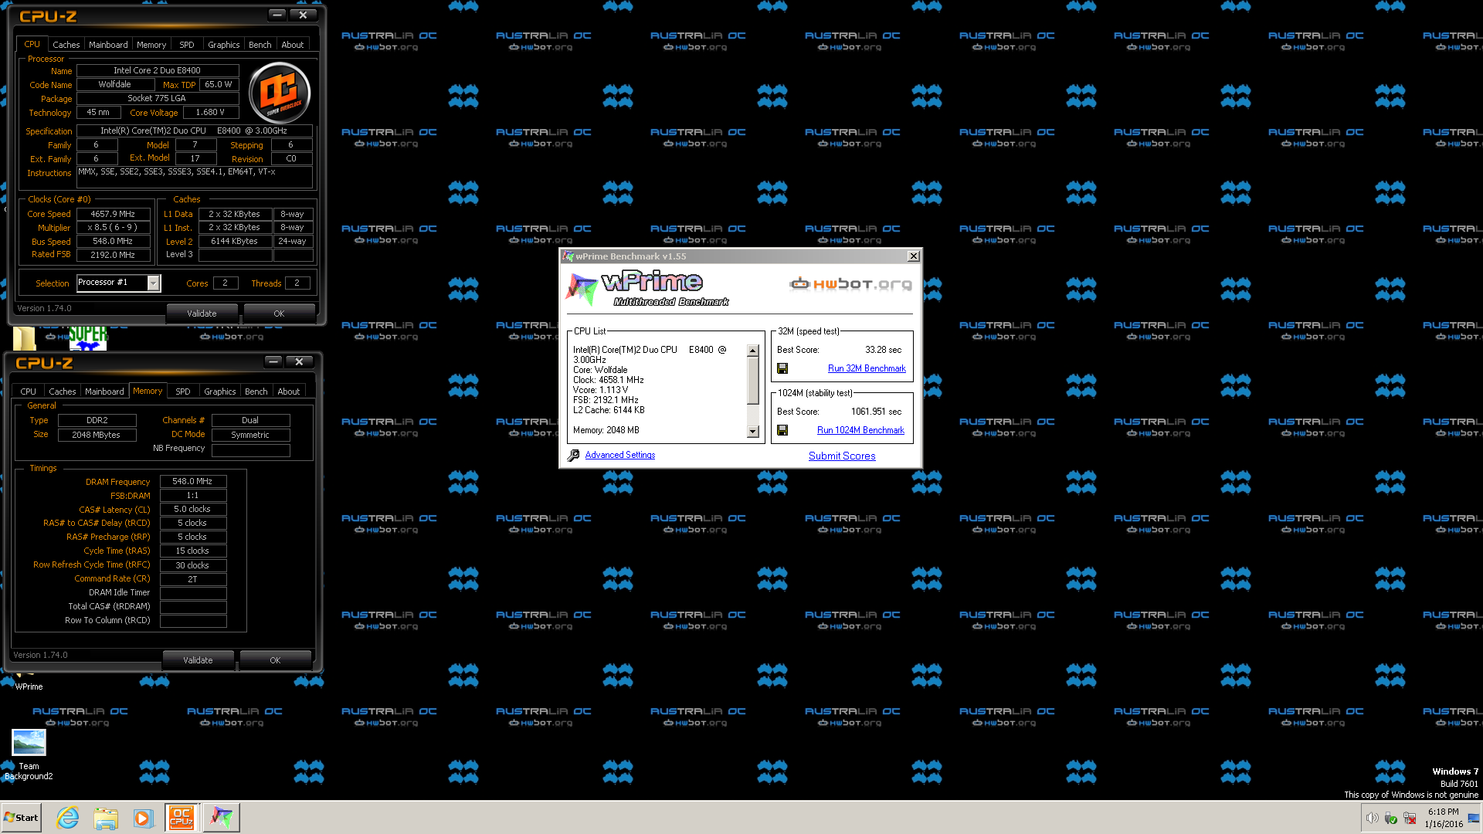
Task: Open About tab in lower CPU-Z window
Action: point(289,392)
